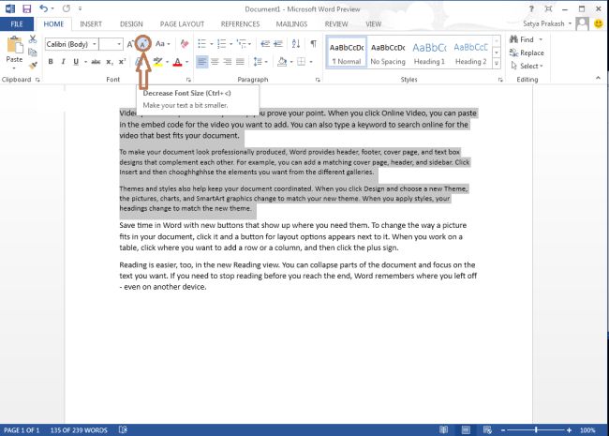Click the zoom slider handle

coord(536,429)
